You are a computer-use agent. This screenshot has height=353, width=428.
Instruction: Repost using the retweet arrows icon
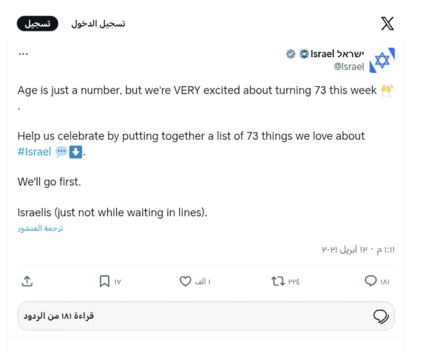click(x=278, y=282)
